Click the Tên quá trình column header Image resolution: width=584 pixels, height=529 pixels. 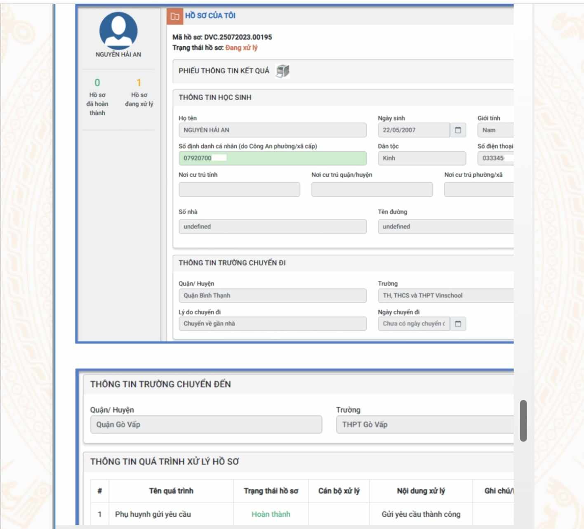tap(171, 491)
